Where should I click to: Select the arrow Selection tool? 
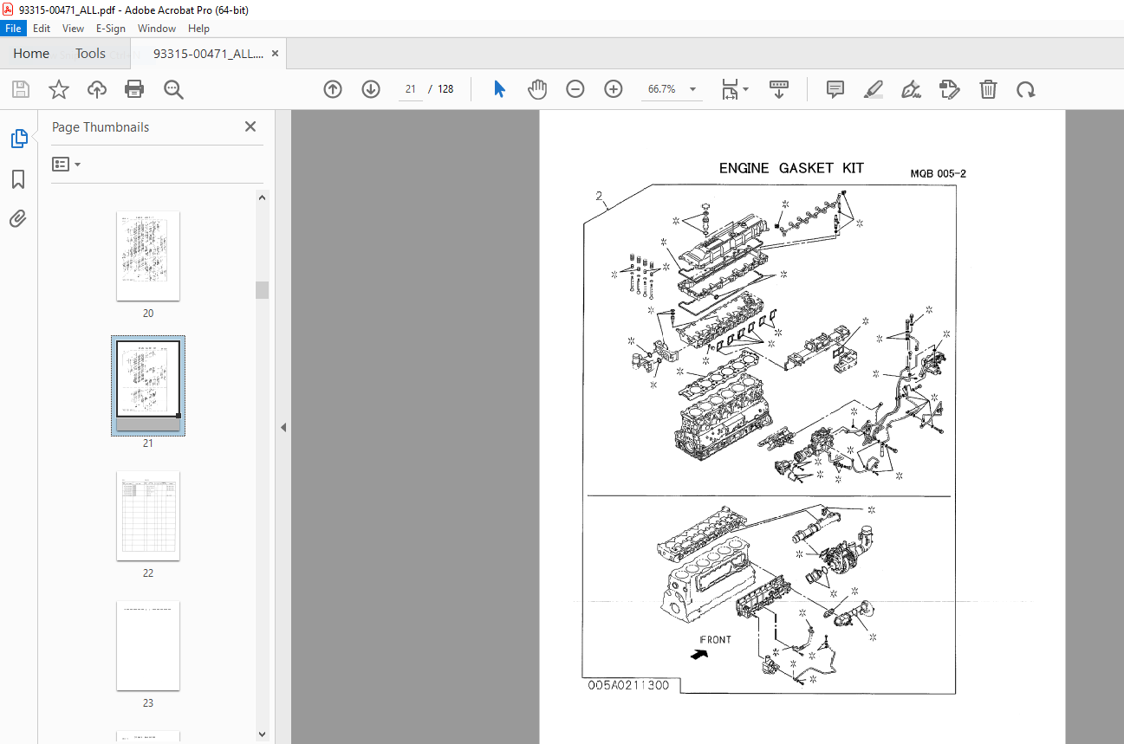pyautogui.click(x=499, y=89)
